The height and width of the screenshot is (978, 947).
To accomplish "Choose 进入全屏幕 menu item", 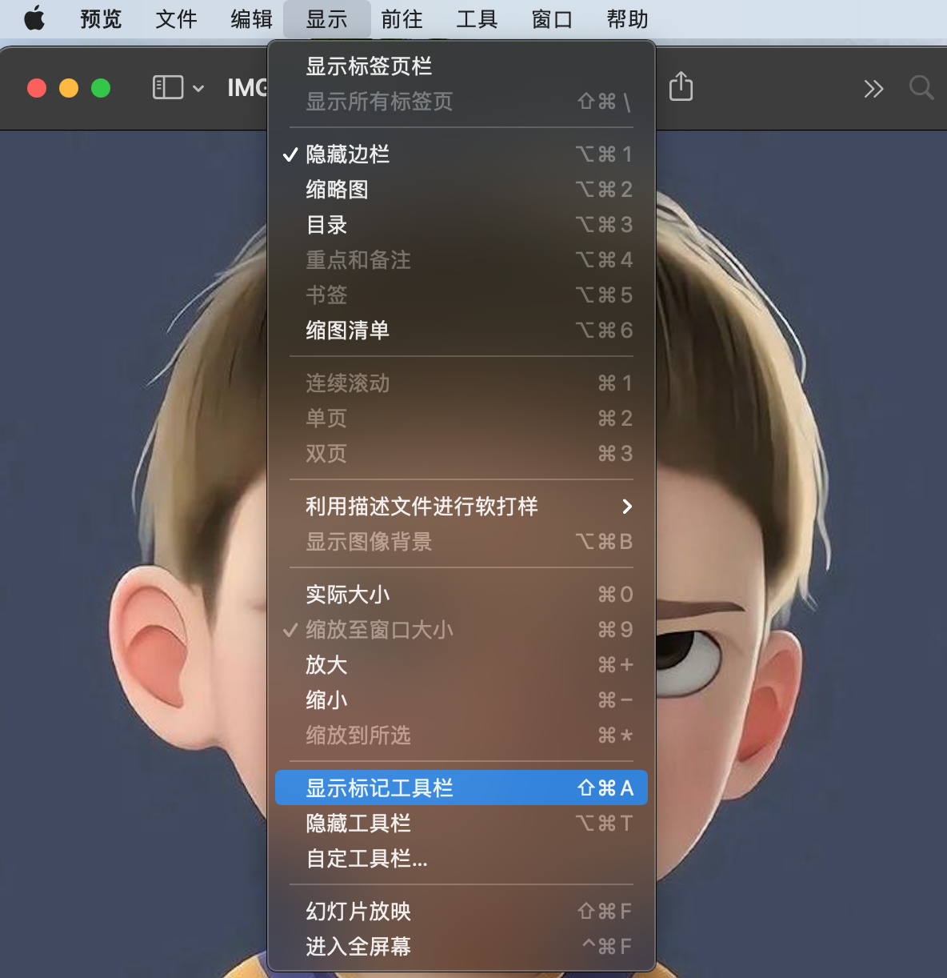I will 462,947.
